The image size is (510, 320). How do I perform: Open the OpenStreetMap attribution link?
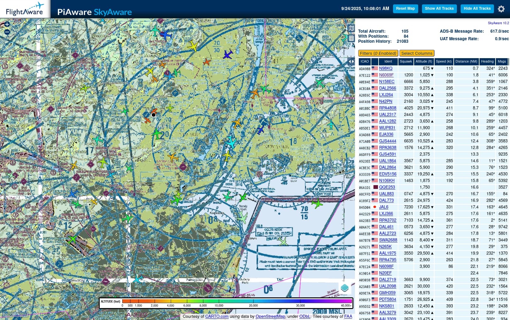coord(270,317)
